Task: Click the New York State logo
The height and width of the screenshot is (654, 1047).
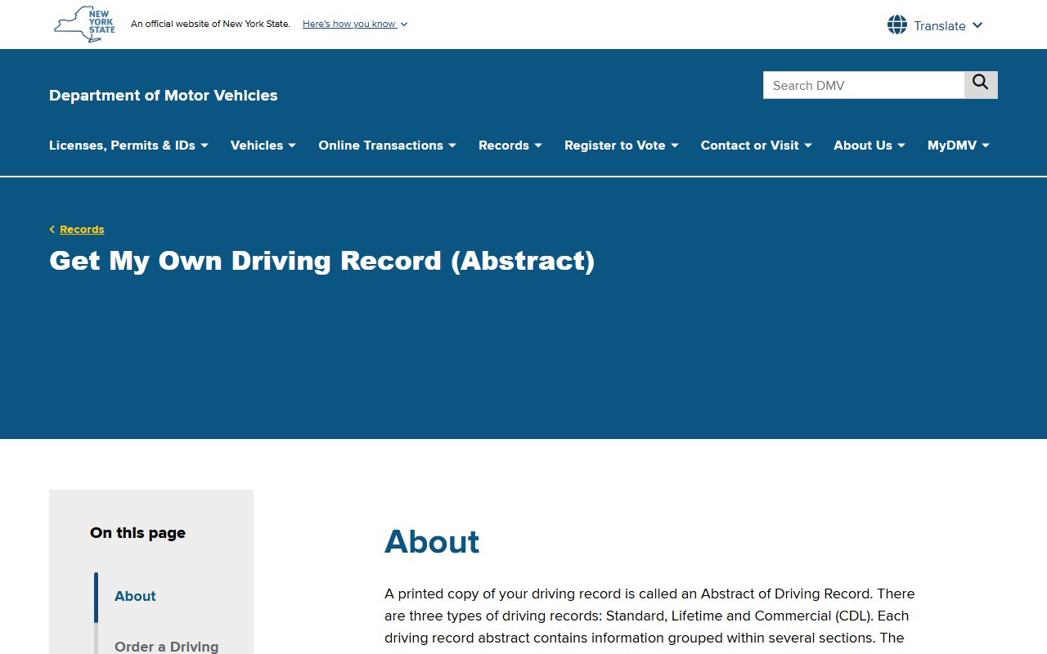Action: pos(84,25)
